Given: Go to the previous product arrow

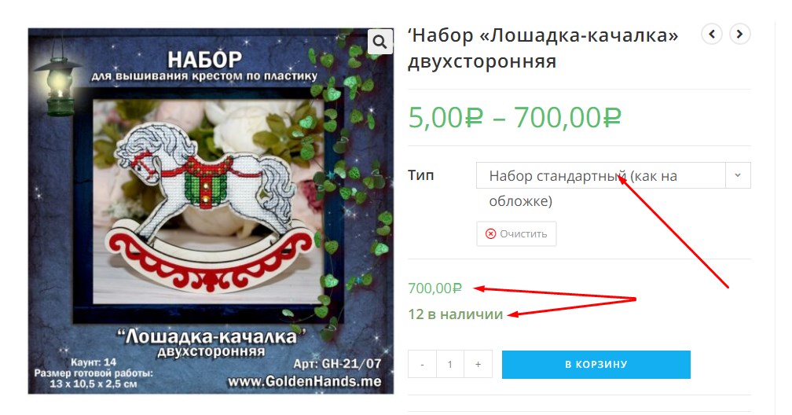Looking at the screenshot, I should click(712, 35).
